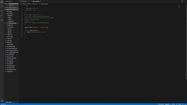187x105 pixels.
Task: Open the Source Control view
Action: pos(2,11)
